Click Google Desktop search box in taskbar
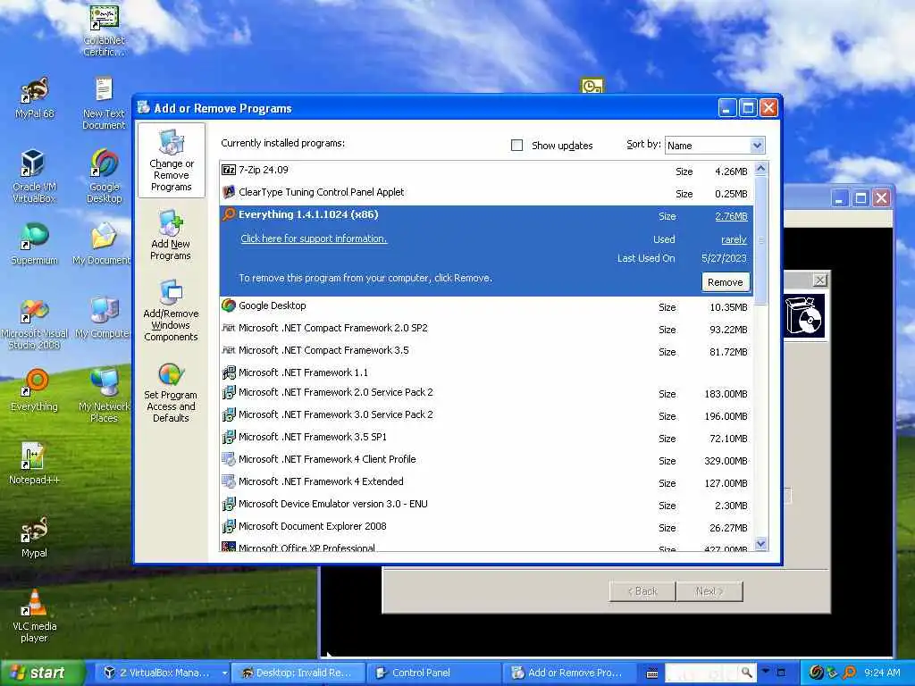Viewport: 915px width, 686px height. [702, 673]
